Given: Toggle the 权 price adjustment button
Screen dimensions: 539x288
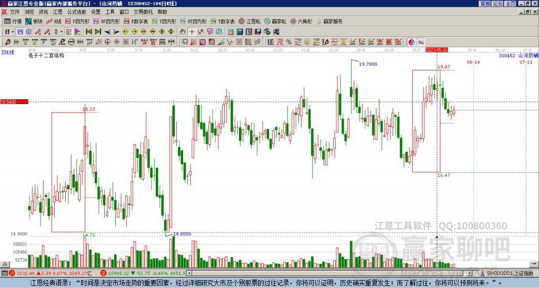Looking at the screenshot, I should pos(68,32).
